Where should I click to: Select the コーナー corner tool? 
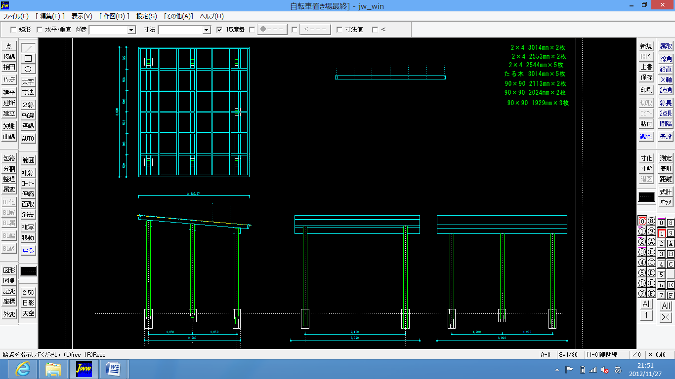[x=28, y=184]
